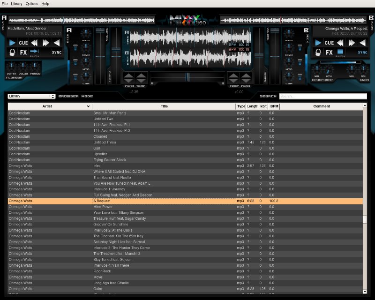The image size is (375, 300).
Task: Click the sort arrow in the Artist column header
Action: pyautogui.click(x=88, y=106)
